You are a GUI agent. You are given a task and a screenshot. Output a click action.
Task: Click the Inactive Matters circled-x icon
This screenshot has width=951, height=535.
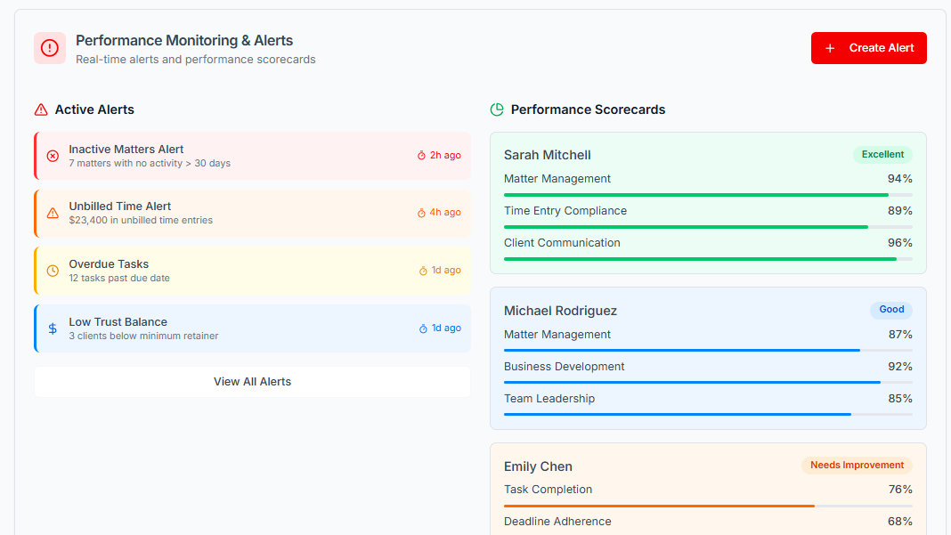click(x=53, y=156)
